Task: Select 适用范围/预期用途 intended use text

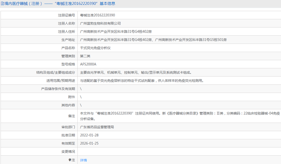Action: point(142,81)
